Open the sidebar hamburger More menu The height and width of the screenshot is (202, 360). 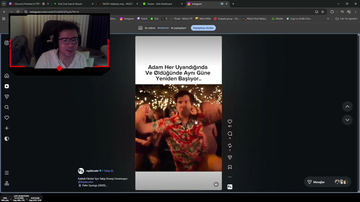(7, 173)
